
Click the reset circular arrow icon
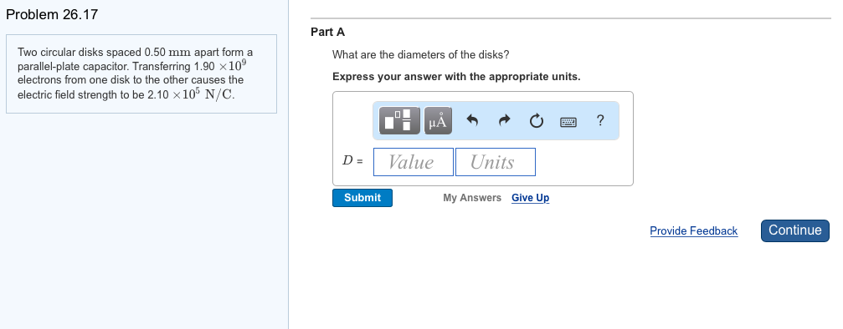tap(536, 121)
